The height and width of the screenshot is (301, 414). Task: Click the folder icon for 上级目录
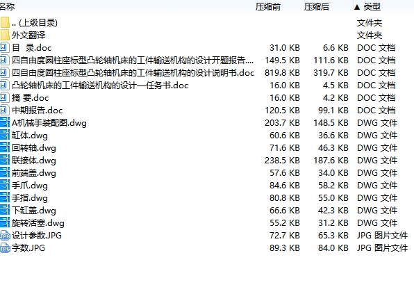click(5, 23)
